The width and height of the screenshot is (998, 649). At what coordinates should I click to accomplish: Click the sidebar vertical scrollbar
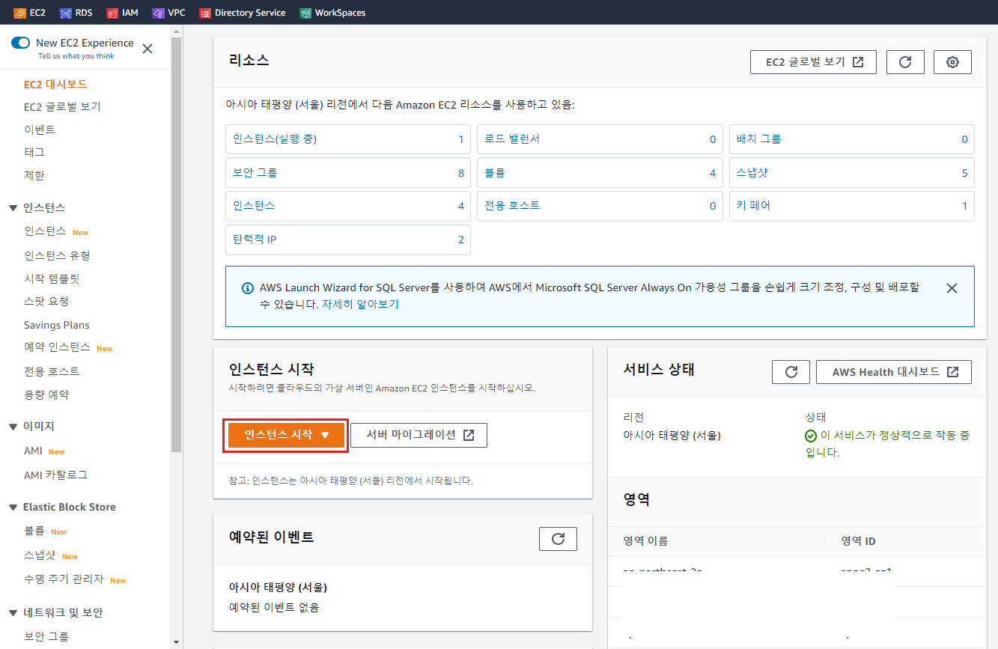point(177,245)
